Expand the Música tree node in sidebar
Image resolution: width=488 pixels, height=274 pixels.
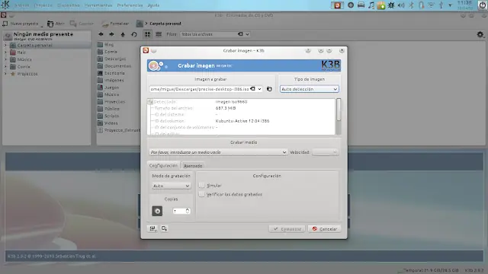click(x=5, y=59)
